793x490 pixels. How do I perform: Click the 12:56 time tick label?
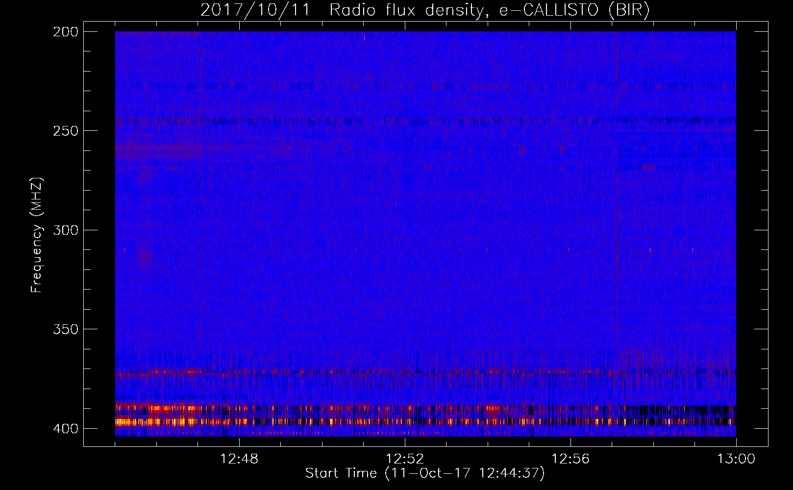pyautogui.click(x=570, y=459)
